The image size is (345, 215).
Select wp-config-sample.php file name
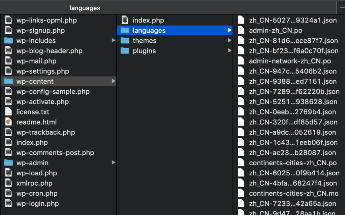click(53, 91)
